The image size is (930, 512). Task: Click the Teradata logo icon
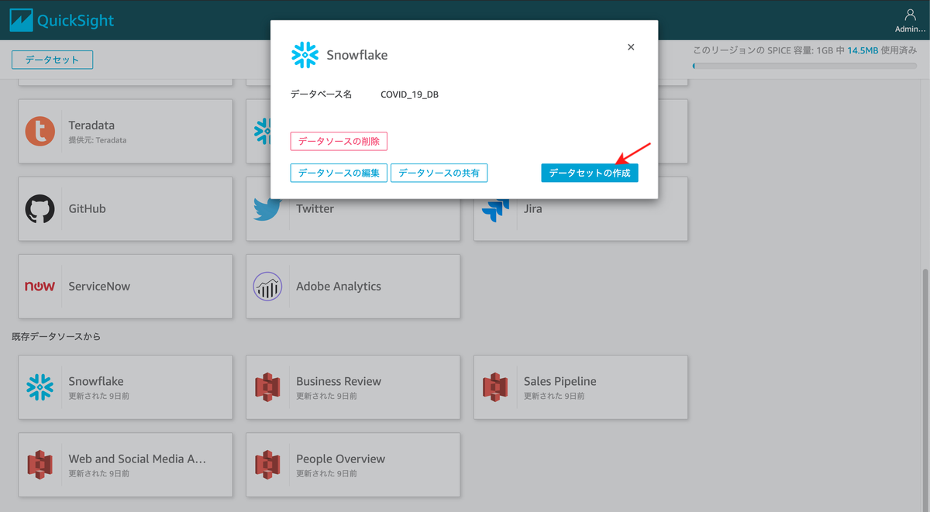[40, 131]
